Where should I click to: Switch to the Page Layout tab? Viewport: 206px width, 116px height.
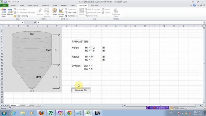click(33, 5)
